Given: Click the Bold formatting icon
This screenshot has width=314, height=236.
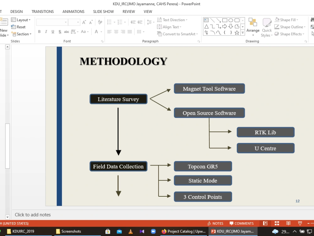Looking at the screenshot, I should pyautogui.click(x=39, y=32).
